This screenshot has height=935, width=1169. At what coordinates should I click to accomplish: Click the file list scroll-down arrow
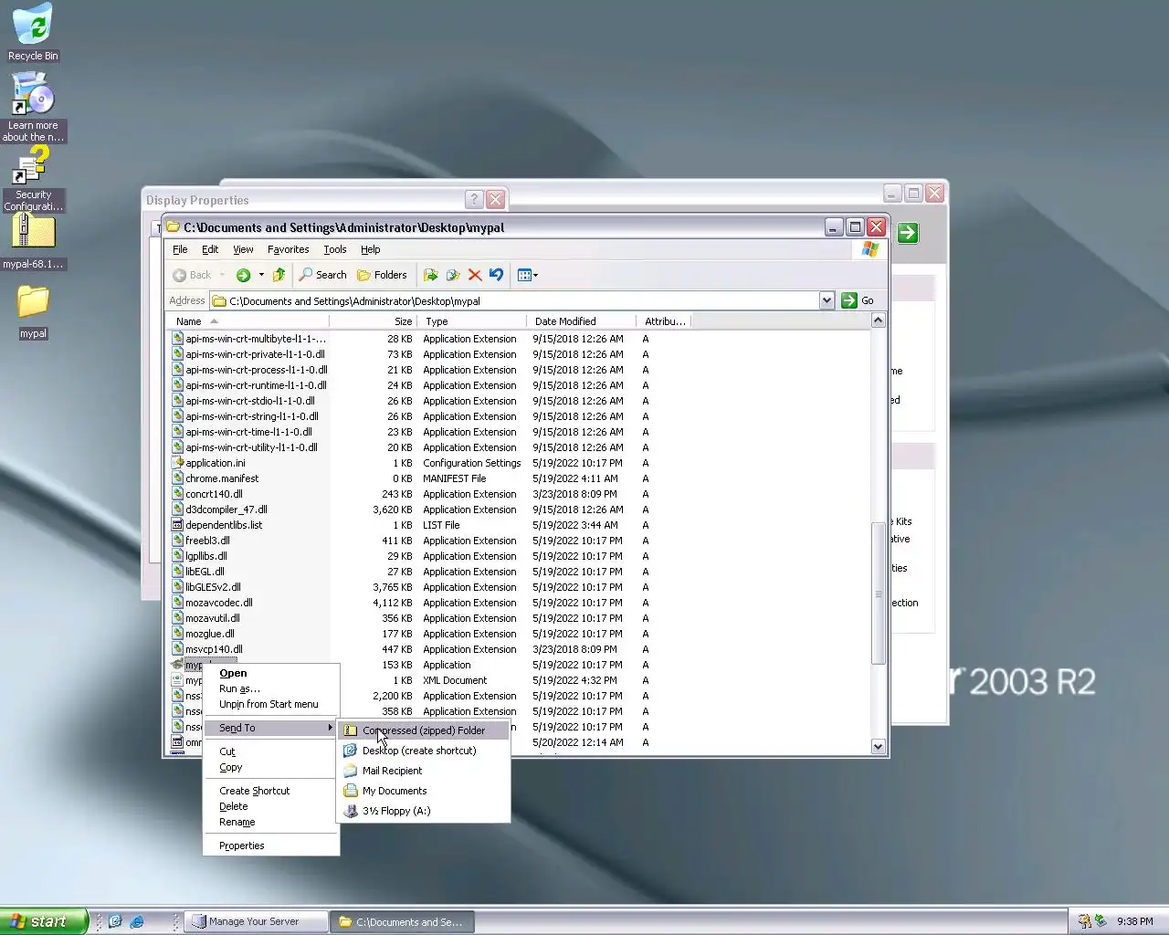point(878,746)
